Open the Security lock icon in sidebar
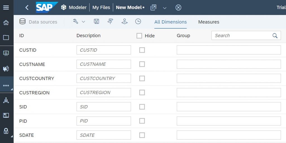286x143 pixels. [6, 131]
